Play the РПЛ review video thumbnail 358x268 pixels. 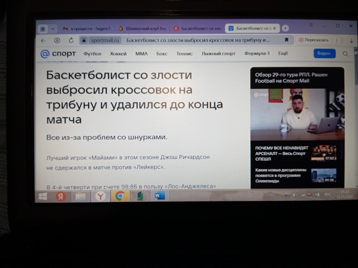pos(297,115)
